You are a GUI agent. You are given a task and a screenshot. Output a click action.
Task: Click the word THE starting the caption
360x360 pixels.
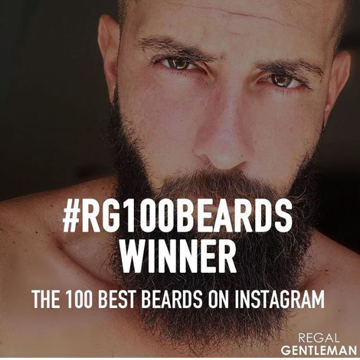[46, 299]
